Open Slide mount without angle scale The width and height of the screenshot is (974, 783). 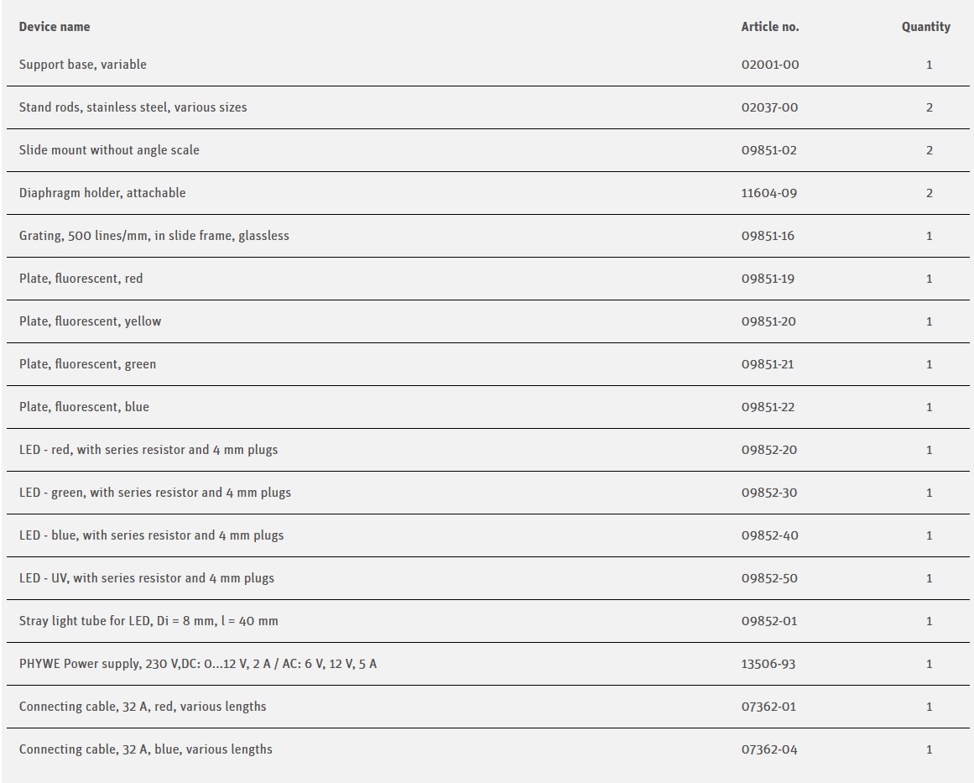coord(109,150)
